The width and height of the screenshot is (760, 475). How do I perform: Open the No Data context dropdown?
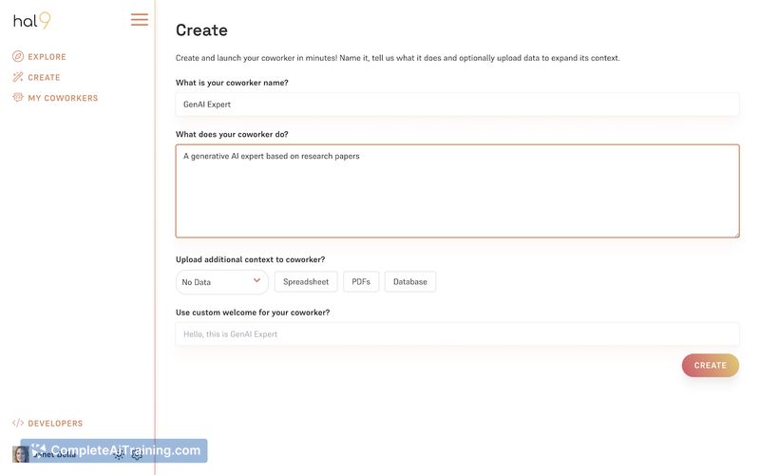tap(214, 282)
